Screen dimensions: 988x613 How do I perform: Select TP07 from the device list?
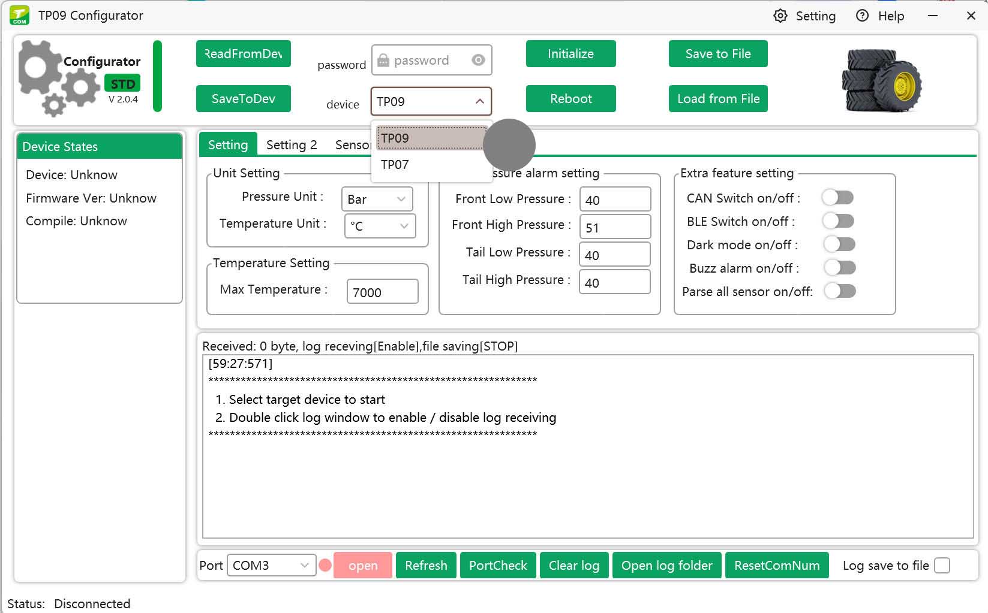click(x=395, y=165)
